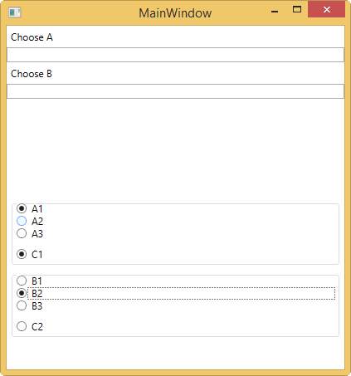Screen dimensions: 351x376
Task: Open the combo box under Choose A
Action: click(175, 55)
